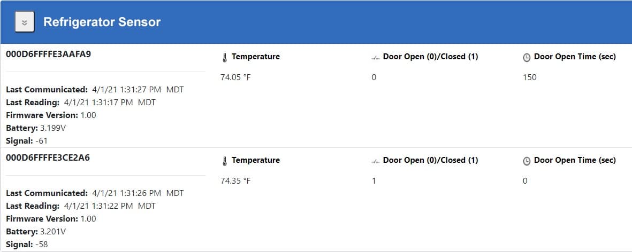Open sensor 000D6FFFFE3AAFA9 details

pyautogui.click(x=48, y=54)
